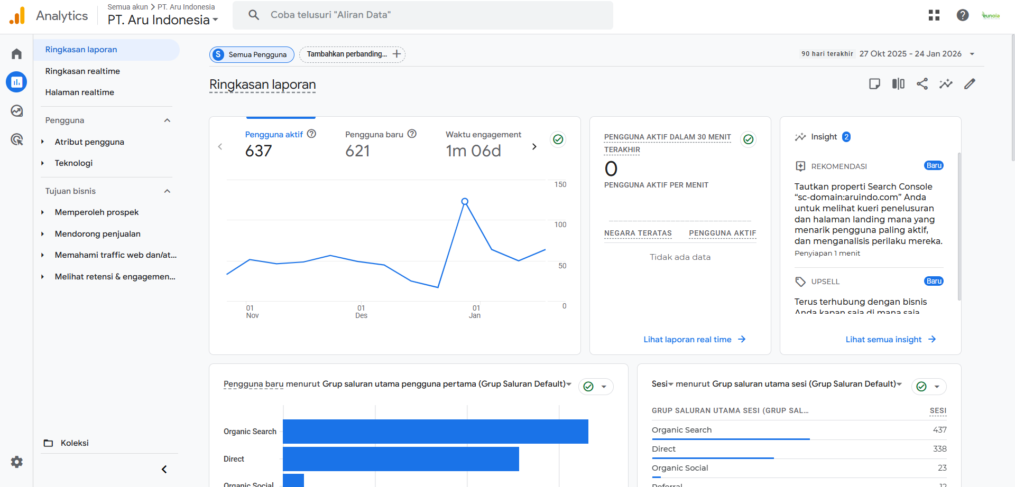
Task: Click the search field Coba telusuri
Action: 423,15
